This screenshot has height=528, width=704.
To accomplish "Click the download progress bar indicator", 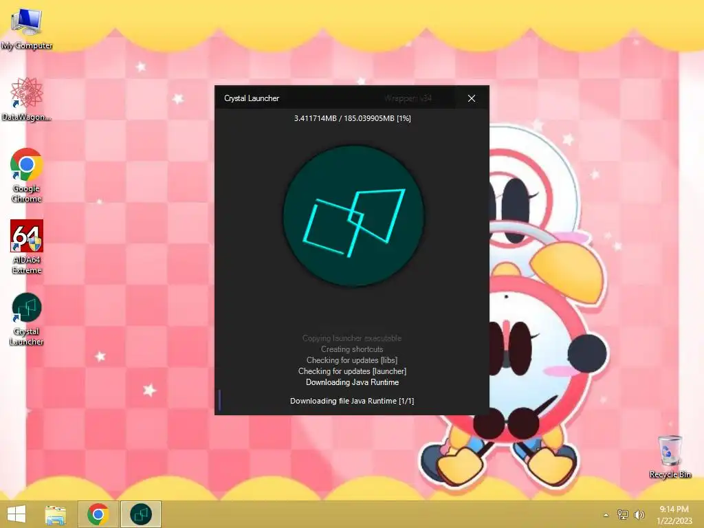I will [x=219, y=401].
